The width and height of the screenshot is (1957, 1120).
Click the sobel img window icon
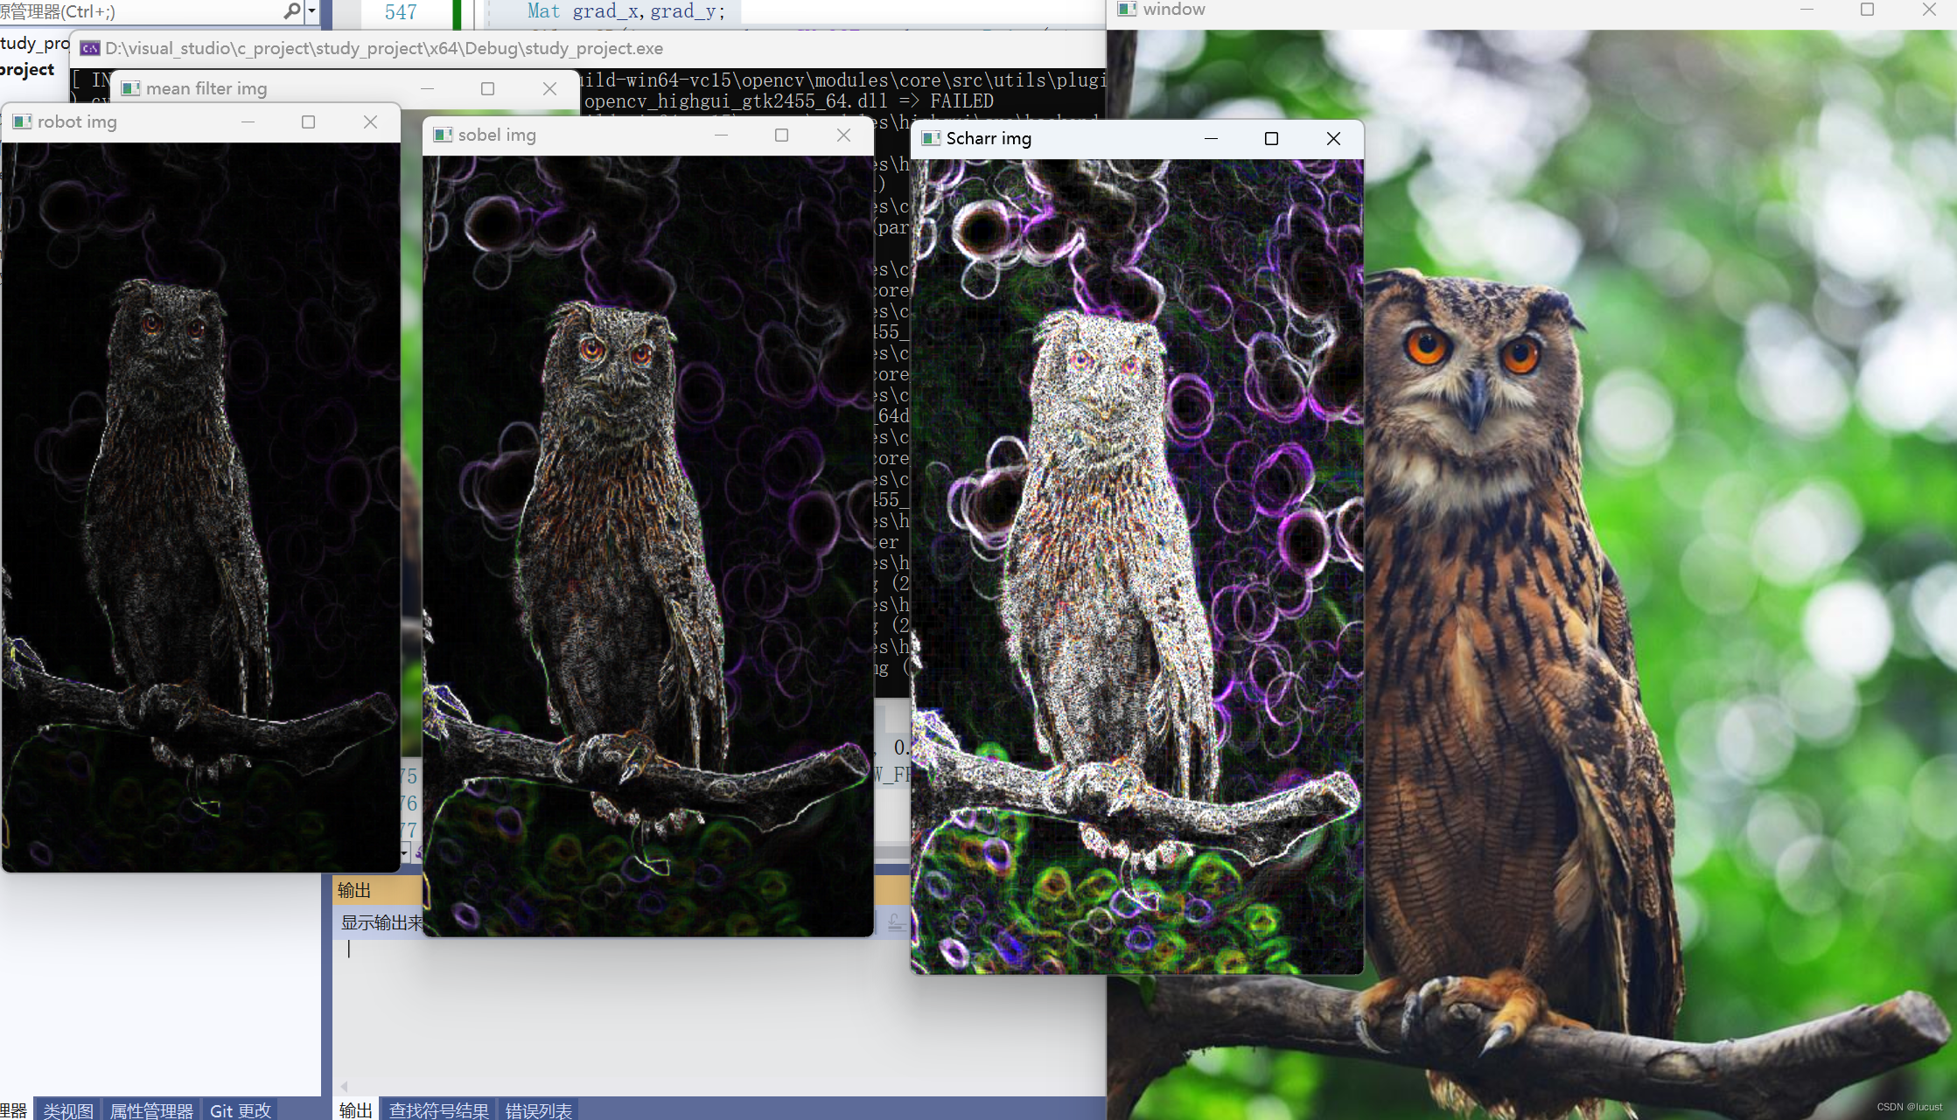(x=444, y=135)
